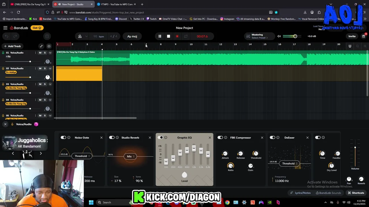
Task: Toggle the Graphic EQ power switch
Action: pos(160,137)
